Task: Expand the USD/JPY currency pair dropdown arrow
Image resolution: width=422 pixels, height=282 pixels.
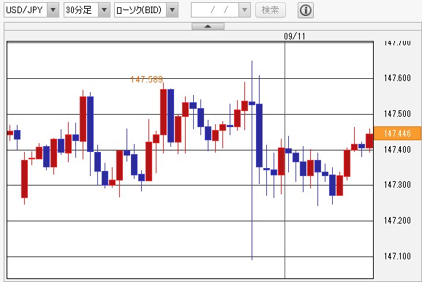Action: (53, 10)
